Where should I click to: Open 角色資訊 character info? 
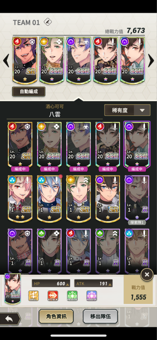56,316
